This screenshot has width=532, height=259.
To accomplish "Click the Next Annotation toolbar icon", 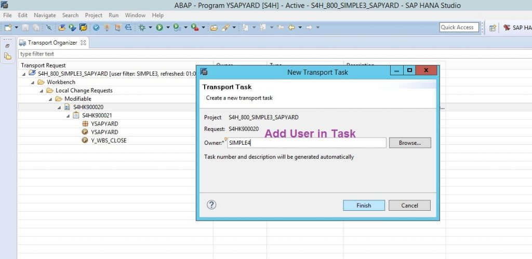I will [246, 28].
